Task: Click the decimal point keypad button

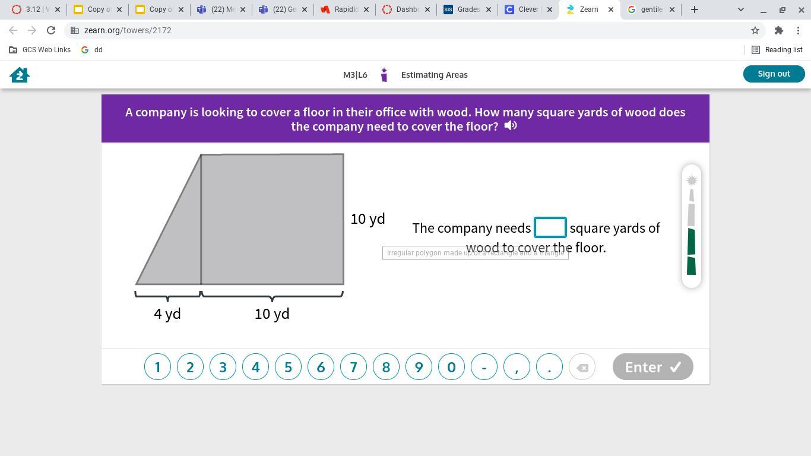Action: (x=549, y=368)
